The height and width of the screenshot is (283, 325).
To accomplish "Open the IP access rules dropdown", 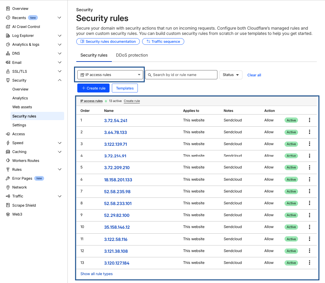I will 110,75.
